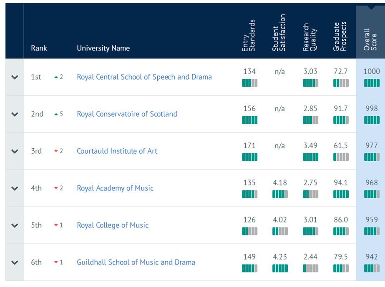Sort by Overall Score column header
The height and width of the screenshot is (287, 385).
click(370, 39)
